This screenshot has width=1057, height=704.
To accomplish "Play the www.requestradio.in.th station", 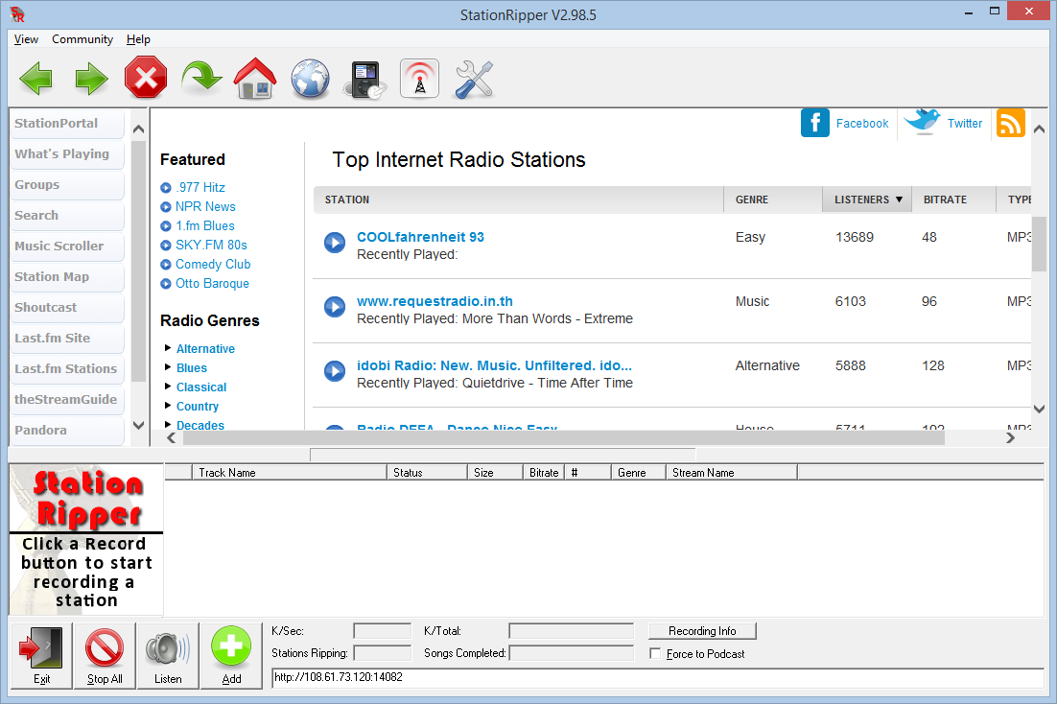I will click(x=335, y=307).
